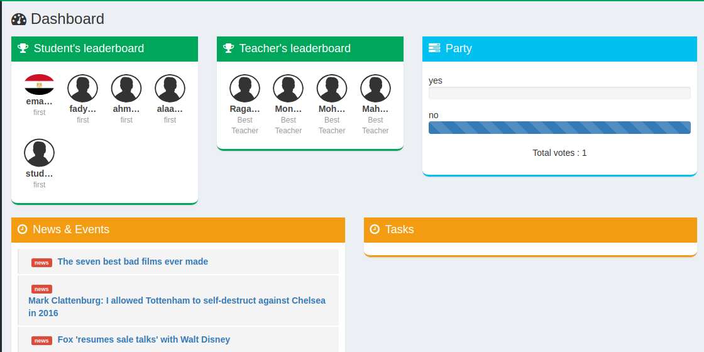Click 'Best Teacher' label under Mah...
This screenshot has width=704, height=352.
pyautogui.click(x=375, y=125)
